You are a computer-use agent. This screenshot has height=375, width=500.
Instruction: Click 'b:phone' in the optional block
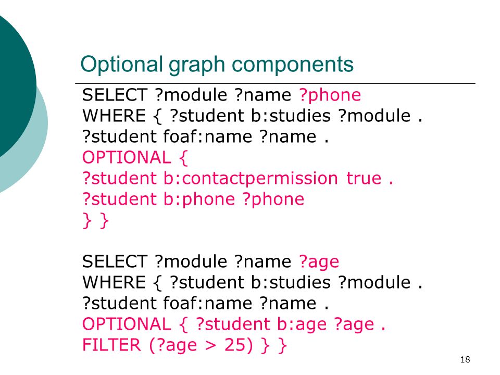pyautogui.click(x=199, y=199)
